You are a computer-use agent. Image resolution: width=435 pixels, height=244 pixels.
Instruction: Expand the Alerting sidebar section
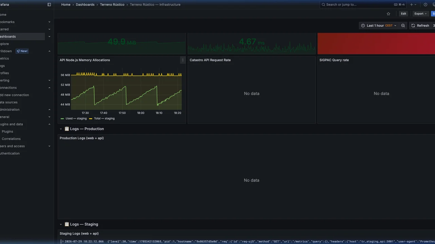49,81
